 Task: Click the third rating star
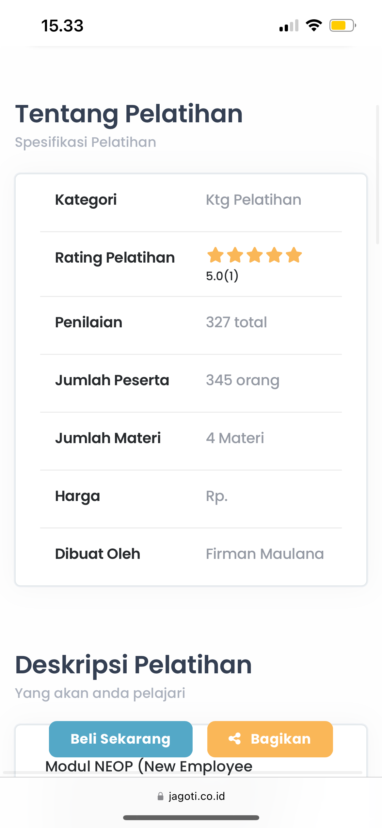tap(255, 255)
